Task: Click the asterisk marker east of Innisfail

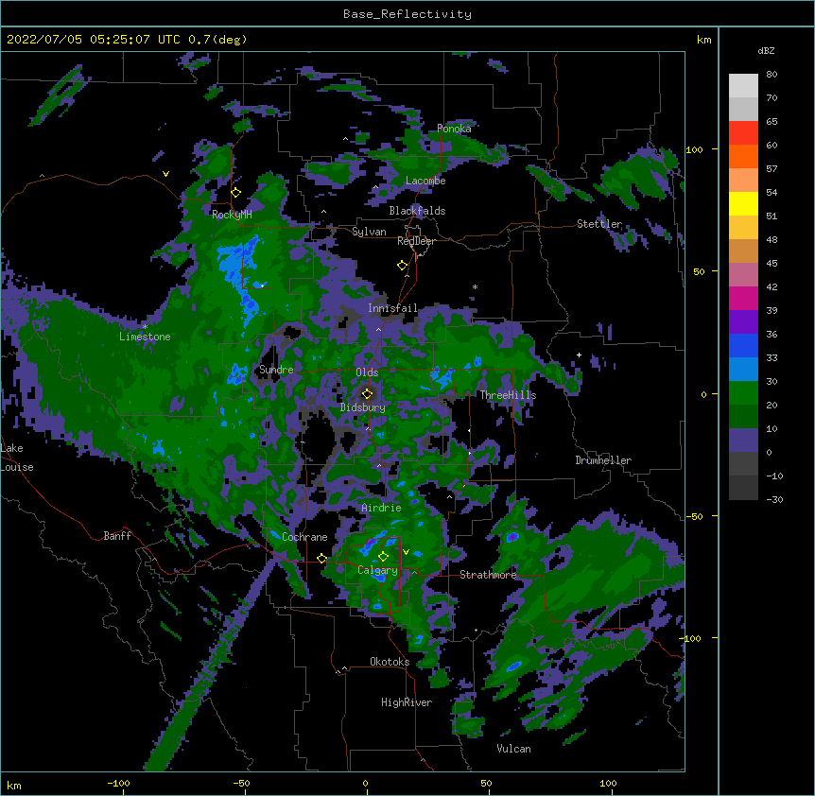Action: tap(475, 287)
